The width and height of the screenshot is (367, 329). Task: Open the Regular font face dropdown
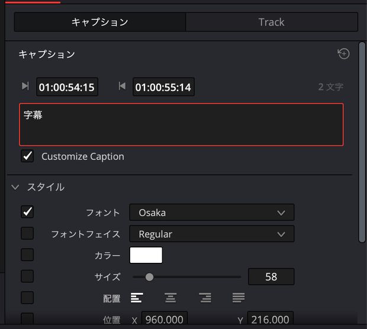212,234
